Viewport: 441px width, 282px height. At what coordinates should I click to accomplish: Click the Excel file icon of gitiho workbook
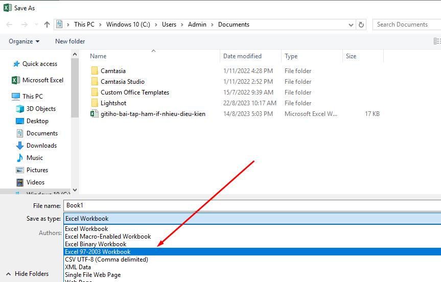94,114
